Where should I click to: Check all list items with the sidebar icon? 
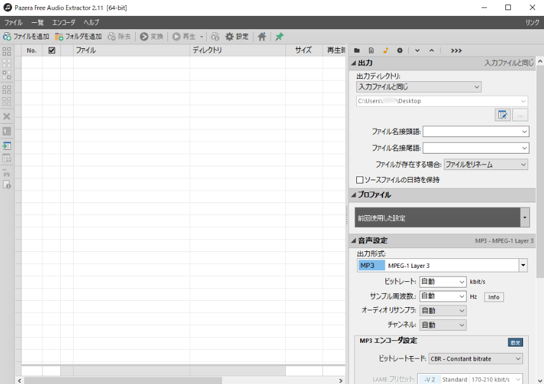point(7,51)
